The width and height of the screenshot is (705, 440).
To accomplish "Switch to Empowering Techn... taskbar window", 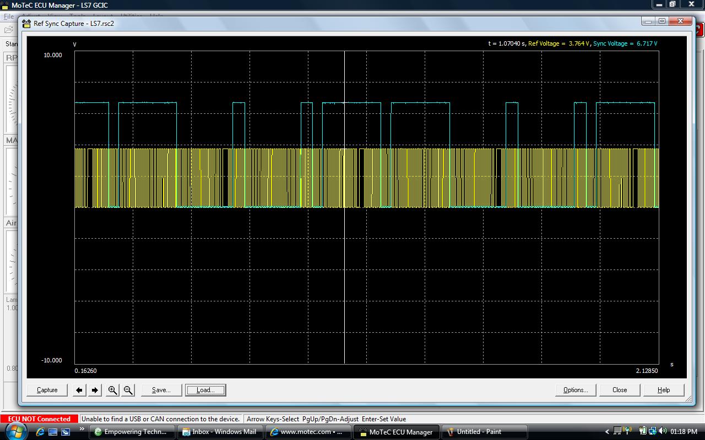I will tap(132, 432).
